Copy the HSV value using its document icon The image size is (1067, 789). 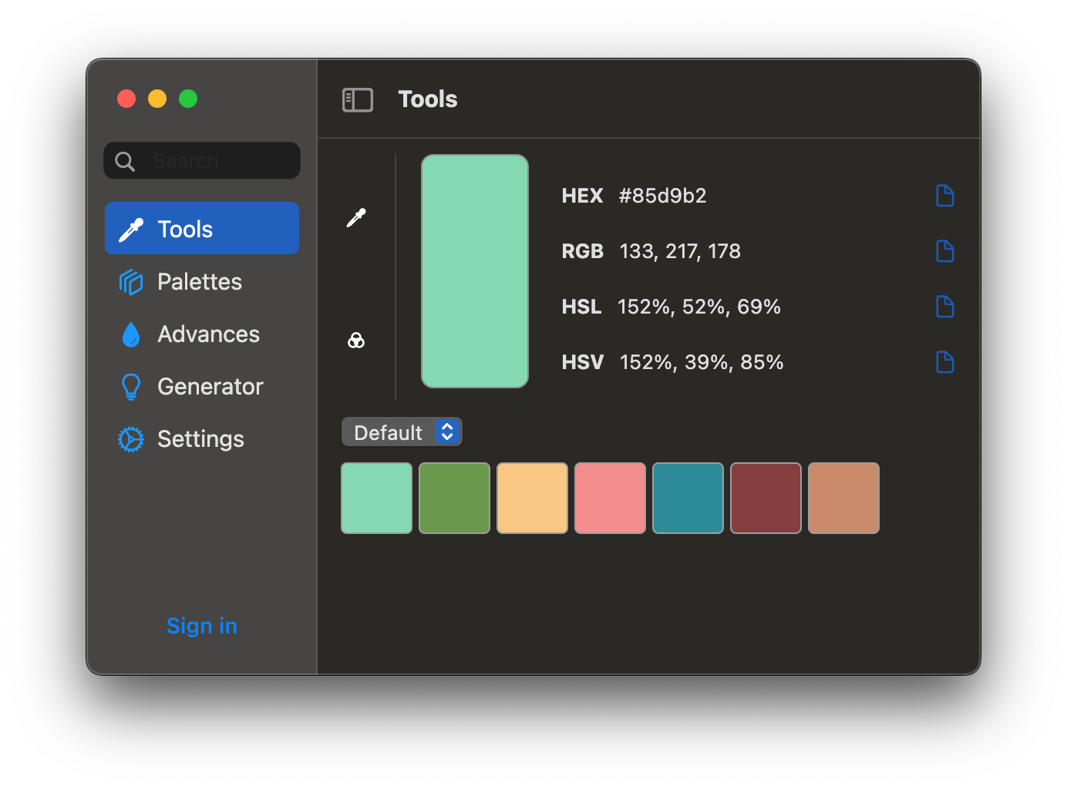(x=944, y=362)
